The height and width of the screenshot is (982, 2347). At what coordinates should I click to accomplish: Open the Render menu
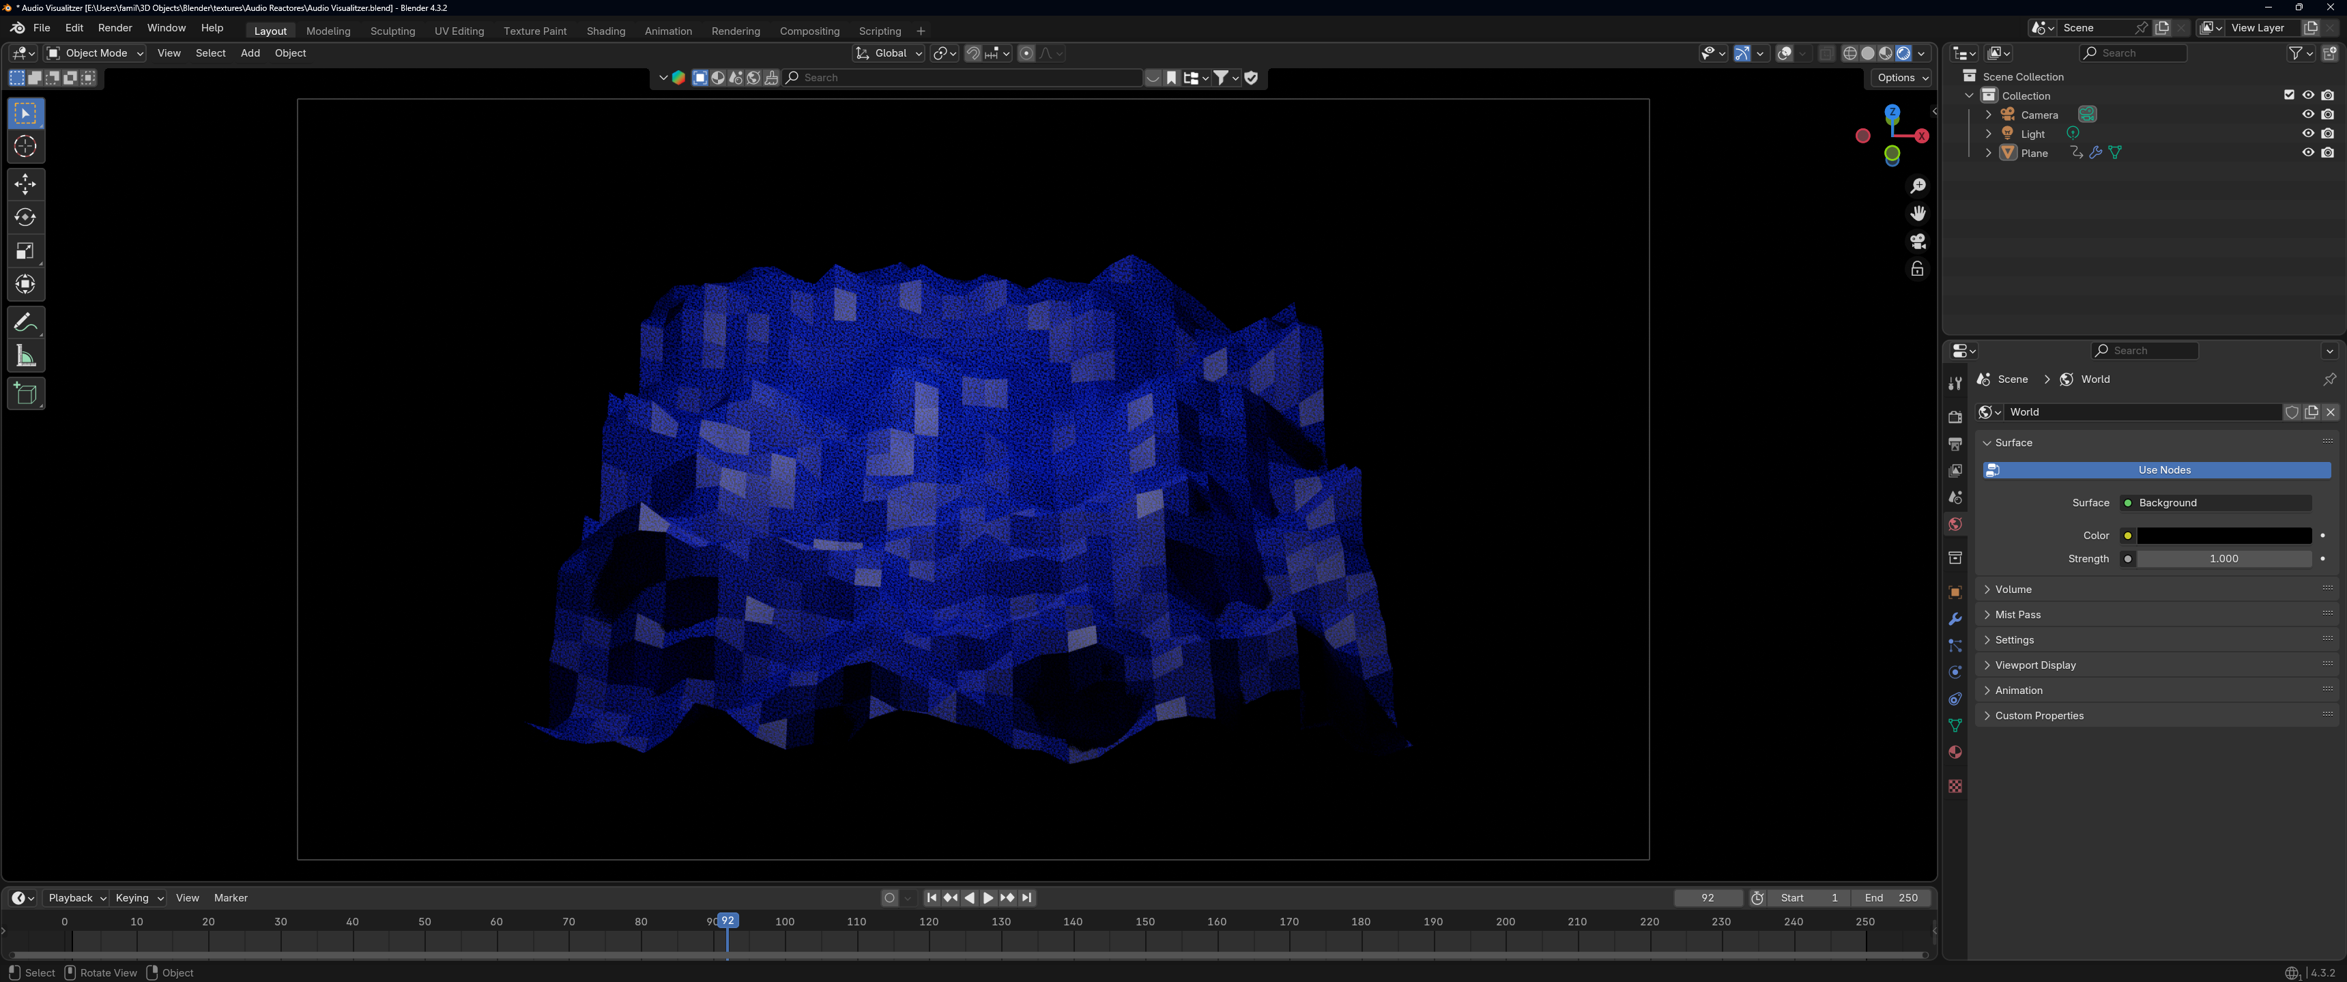pos(115,28)
